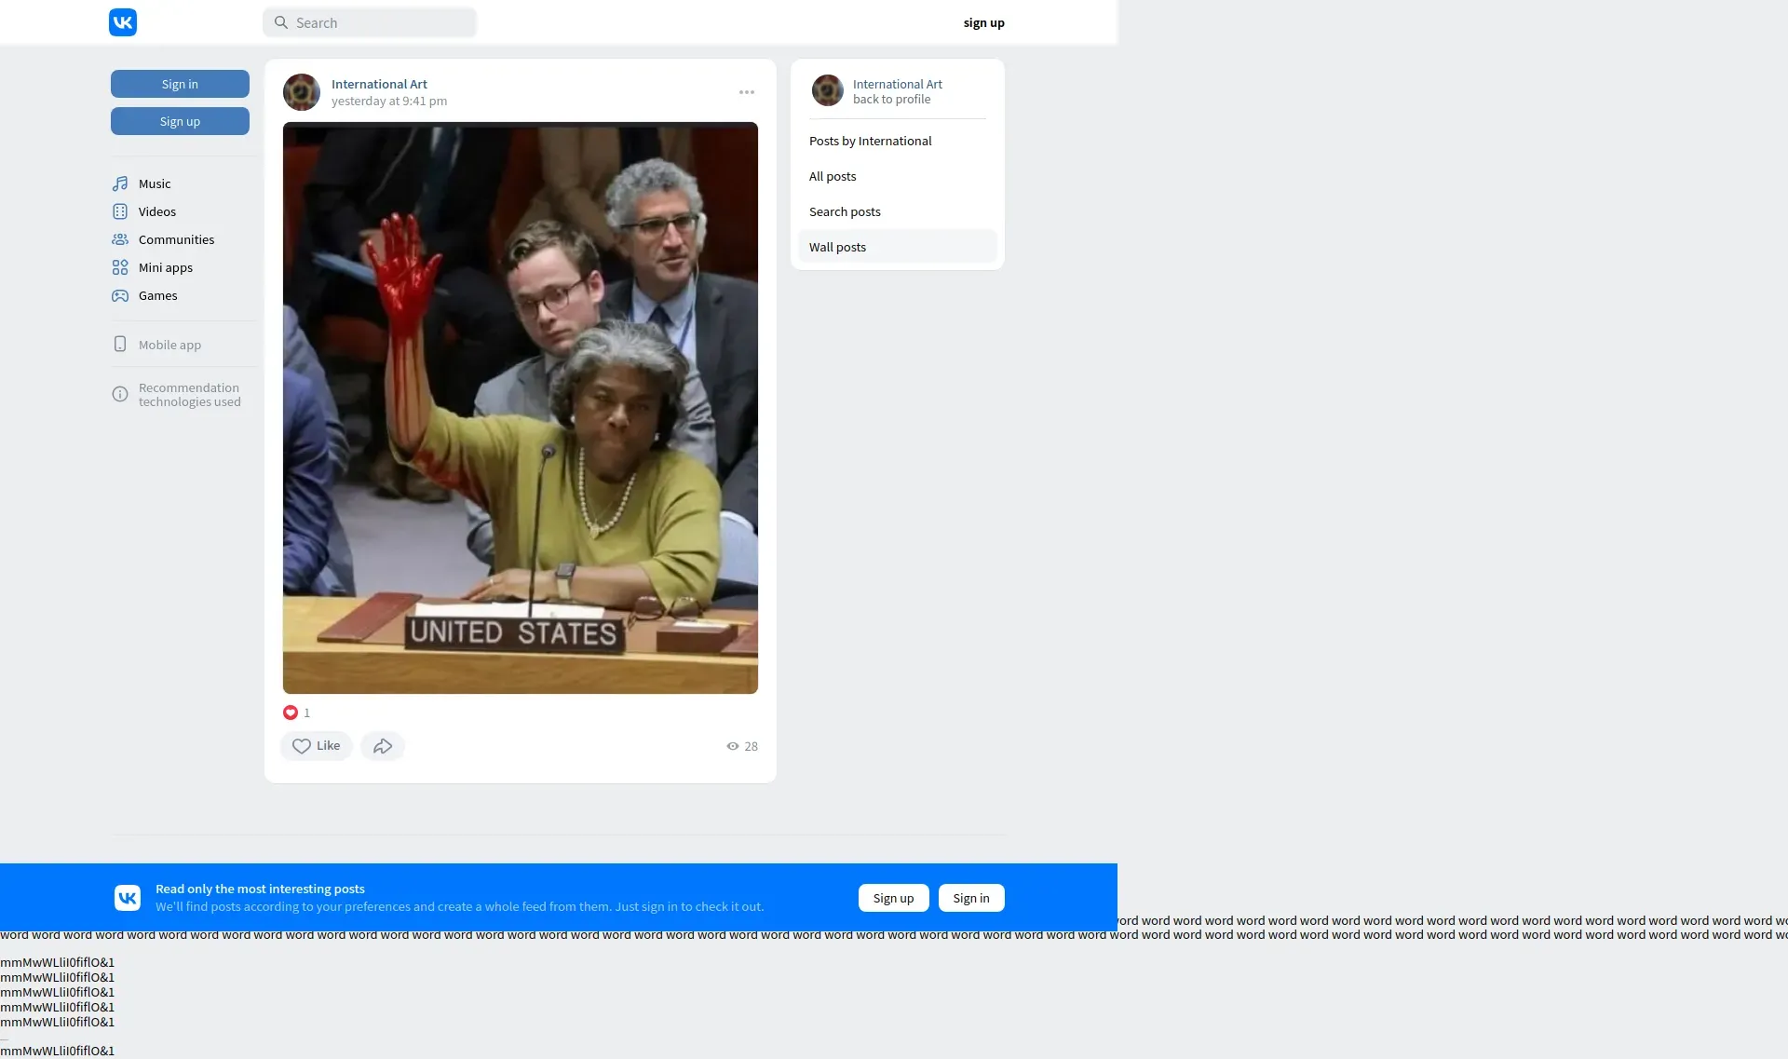Open the Videos section icon

[x=120, y=211]
